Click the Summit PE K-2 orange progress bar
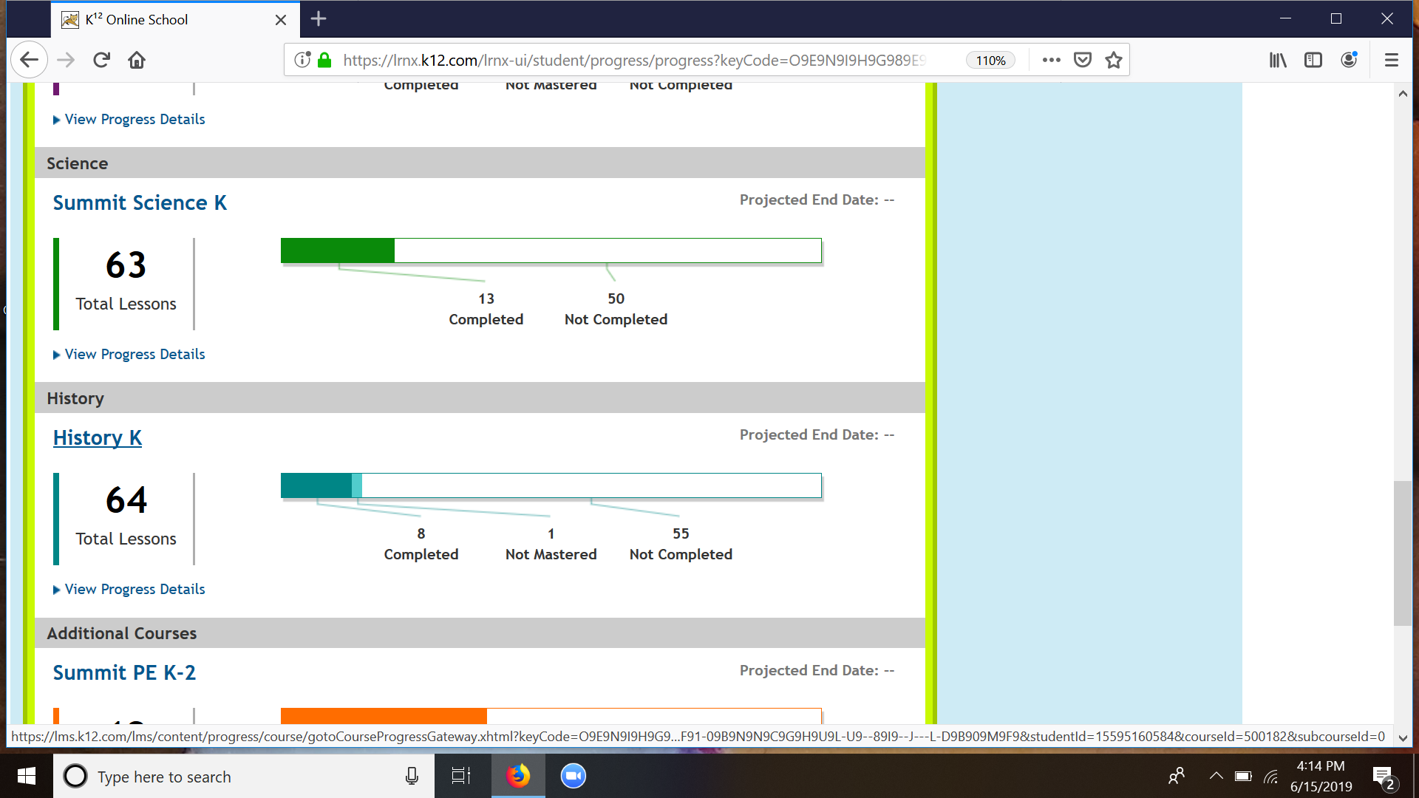 (551, 716)
